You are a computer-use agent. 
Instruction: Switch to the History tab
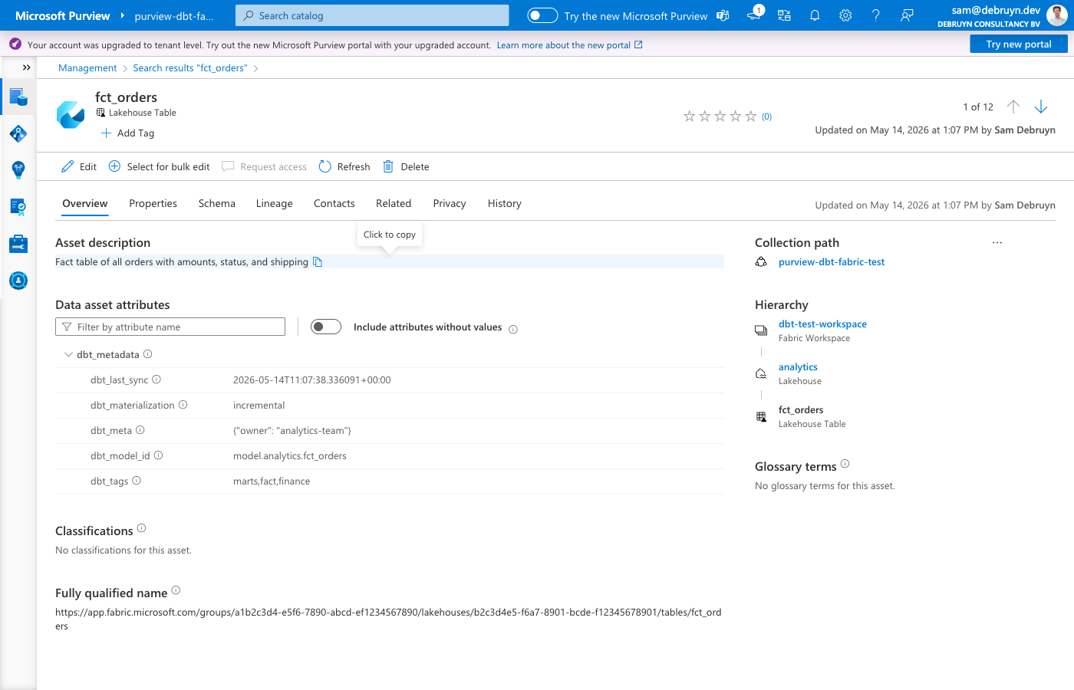(x=505, y=203)
